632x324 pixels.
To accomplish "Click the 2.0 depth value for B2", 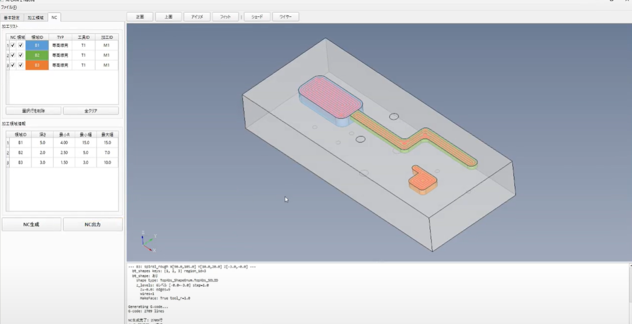I will point(43,153).
